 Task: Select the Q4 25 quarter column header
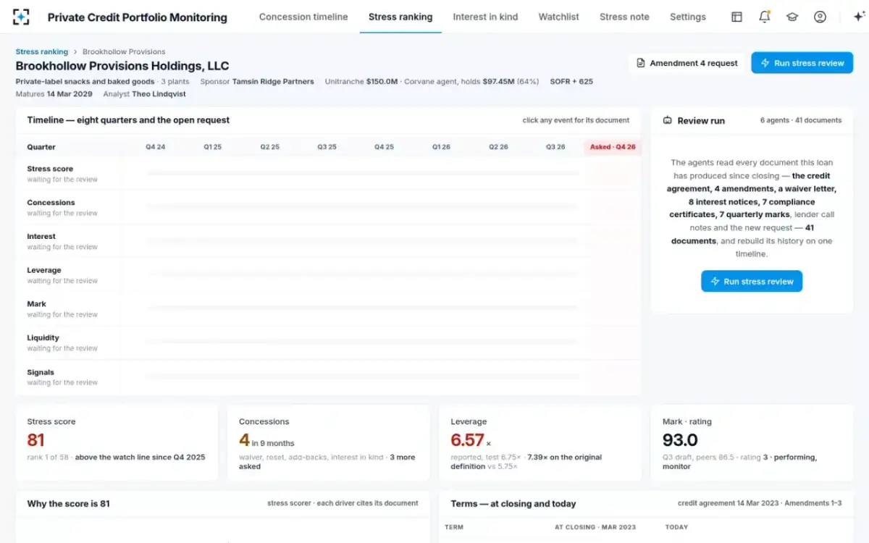pyautogui.click(x=384, y=147)
